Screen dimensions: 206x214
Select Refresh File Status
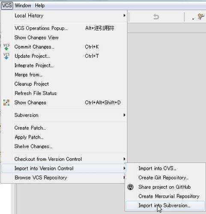(64, 93)
